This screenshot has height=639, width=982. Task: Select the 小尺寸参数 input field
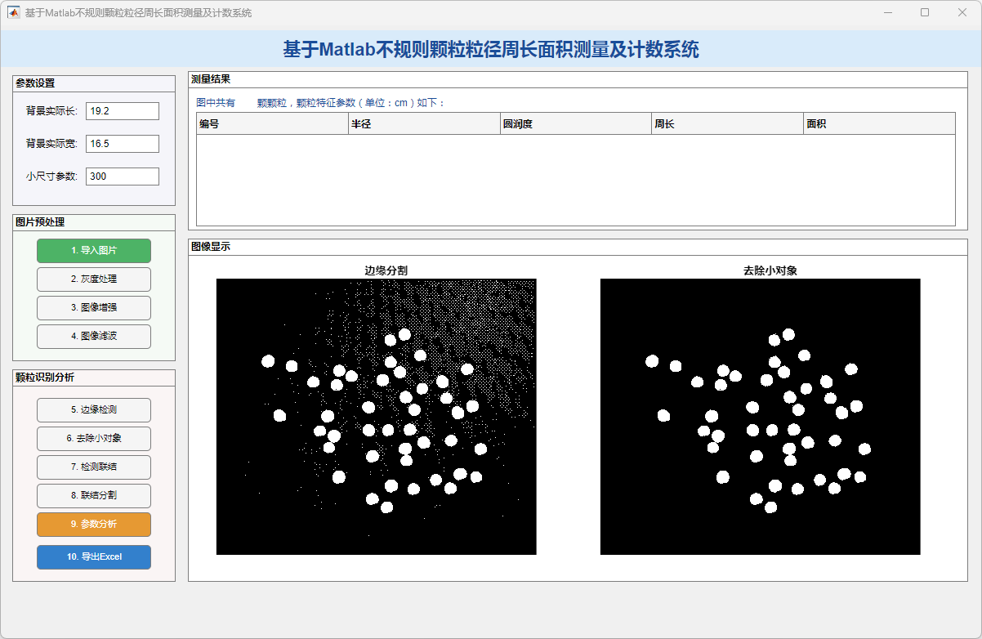click(x=122, y=177)
